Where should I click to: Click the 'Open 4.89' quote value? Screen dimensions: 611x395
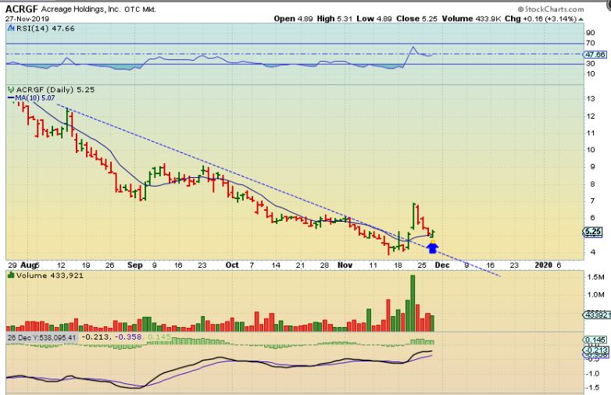click(293, 19)
